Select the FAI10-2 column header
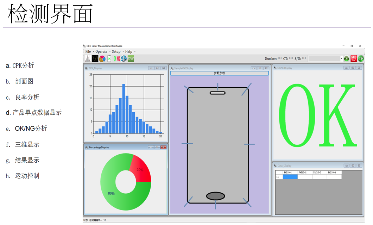Image resolution: width=373 pixels, height=225 pixels. [305, 173]
